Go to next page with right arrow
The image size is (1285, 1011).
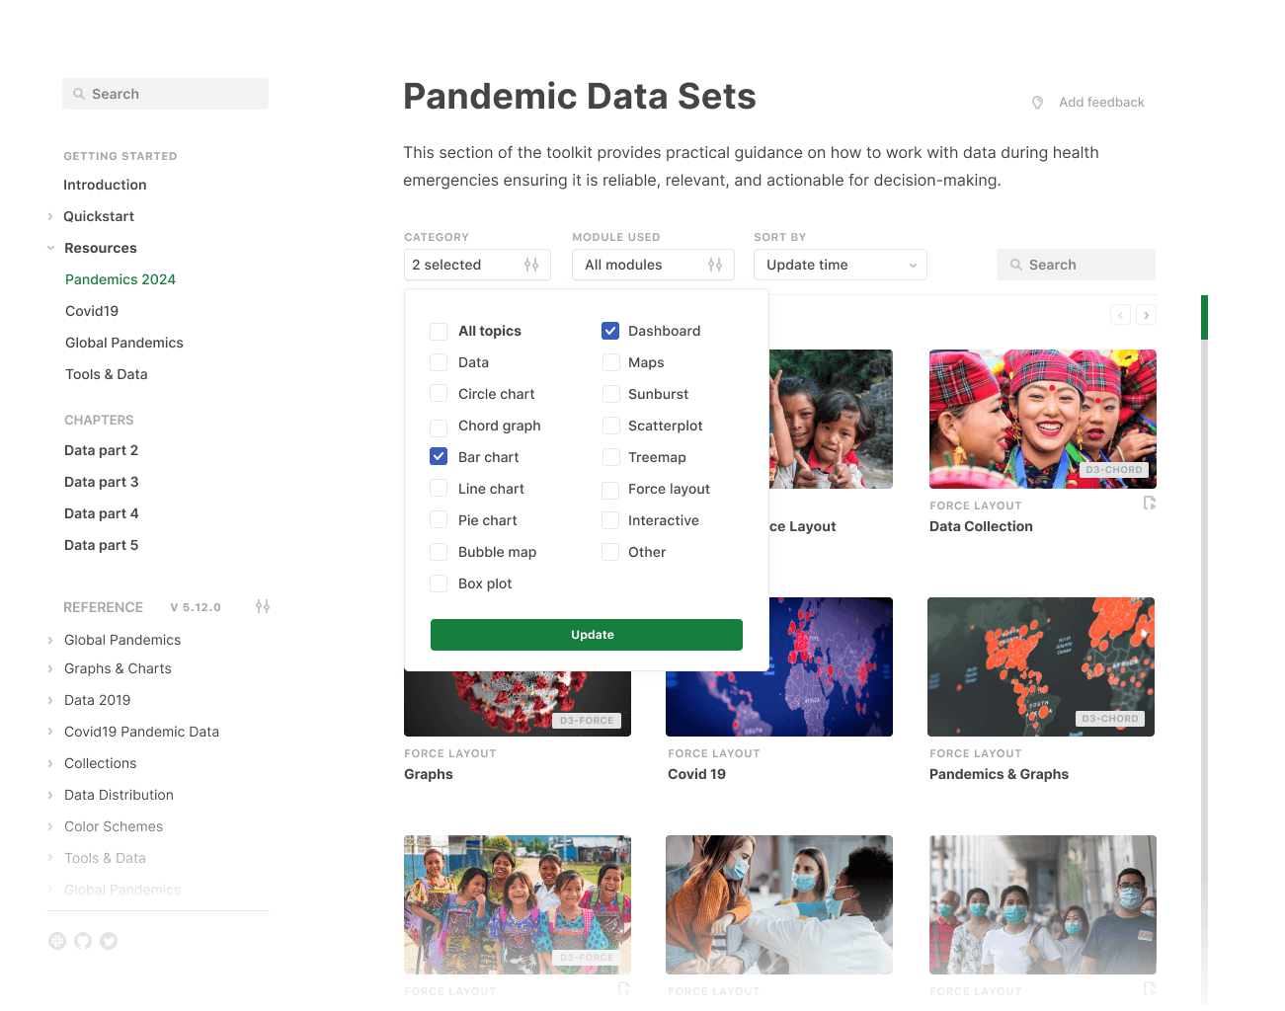(1146, 315)
